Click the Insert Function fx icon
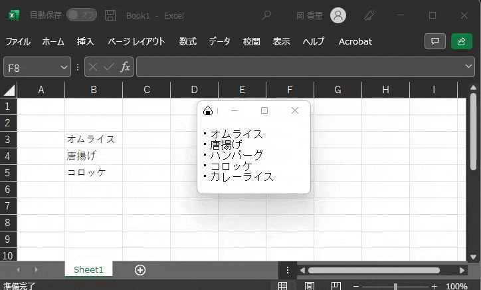Image resolution: width=481 pixels, height=290 pixels. coord(125,67)
